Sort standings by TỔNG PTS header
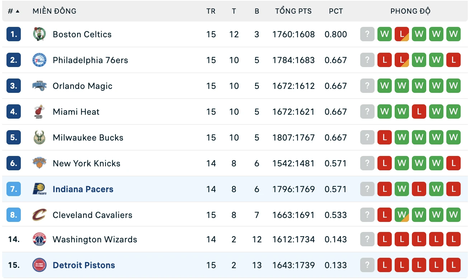This screenshot has height=280, width=470. point(293,11)
